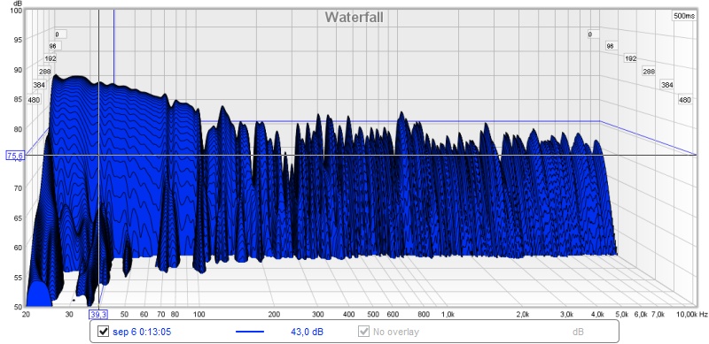Toggle the No overlay checkbox
709x344 pixels.
[363, 332]
